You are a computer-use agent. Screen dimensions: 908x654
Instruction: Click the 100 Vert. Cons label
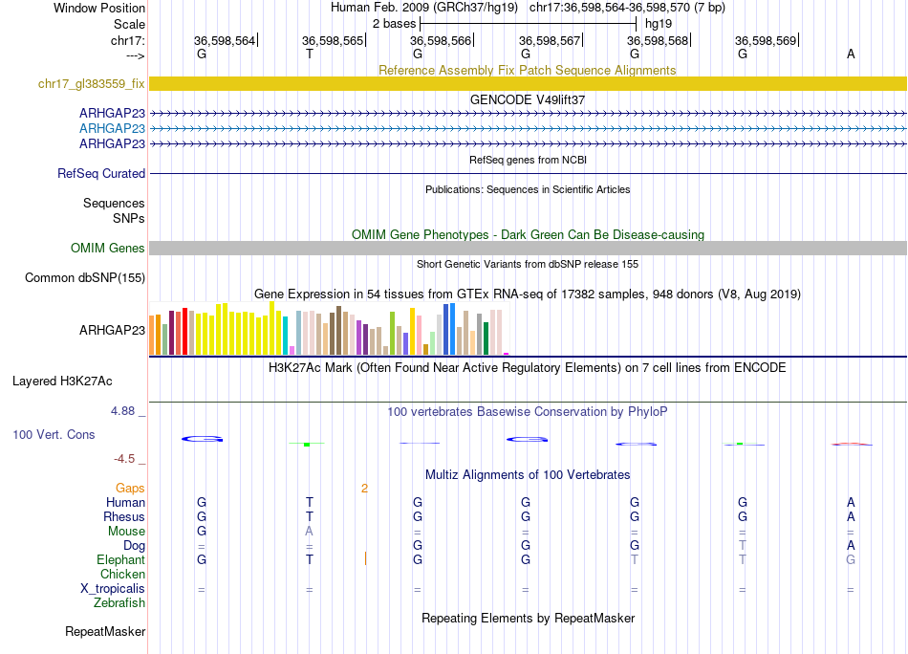coord(54,434)
